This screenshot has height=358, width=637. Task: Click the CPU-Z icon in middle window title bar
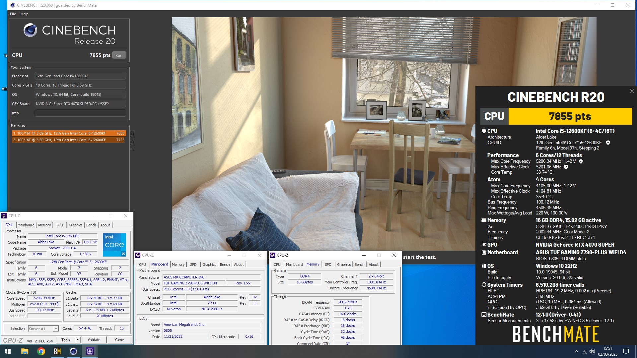(x=138, y=255)
